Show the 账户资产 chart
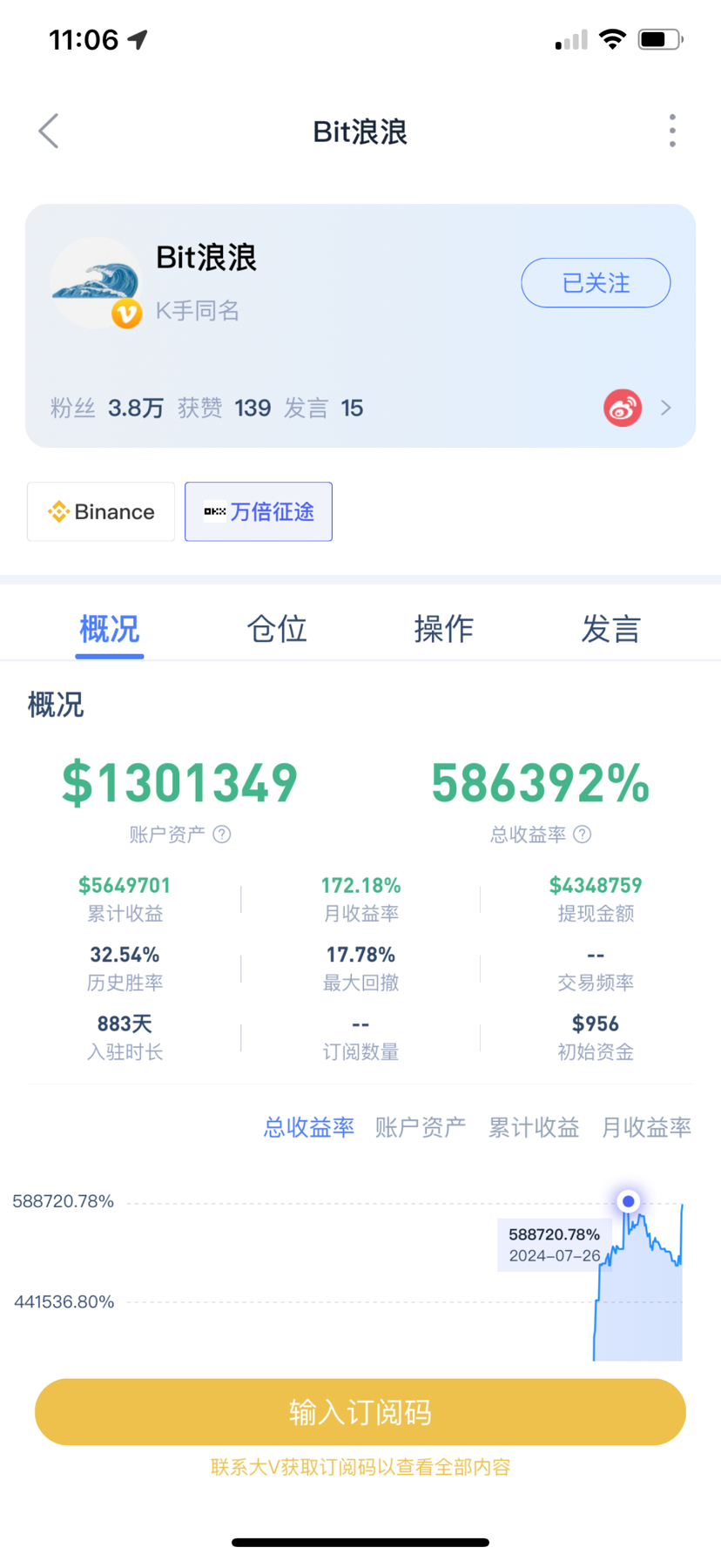The height and width of the screenshot is (1561, 721). tap(421, 1127)
